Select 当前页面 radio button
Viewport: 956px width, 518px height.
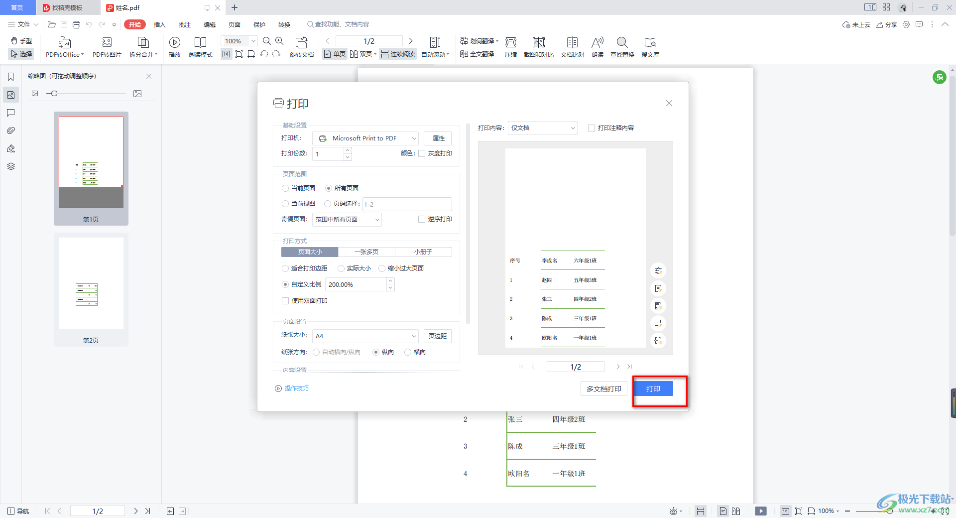[x=285, y=188]
